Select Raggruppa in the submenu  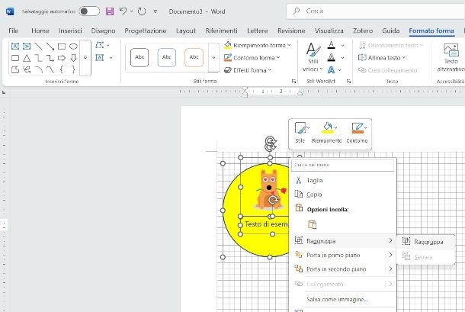click(428, 241)
